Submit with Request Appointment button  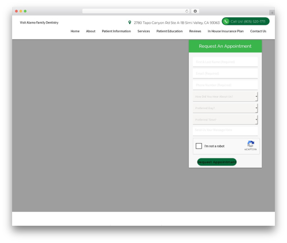[217, 162]
